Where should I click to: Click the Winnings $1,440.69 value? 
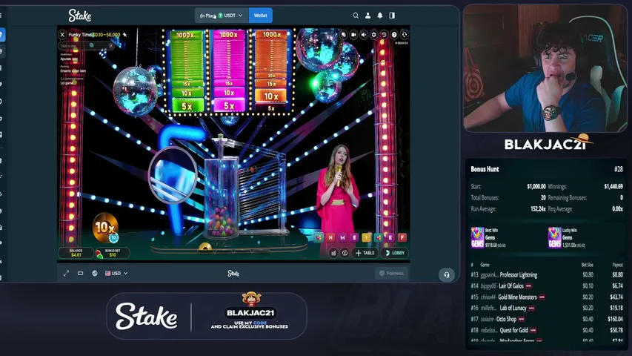[613, 186]
